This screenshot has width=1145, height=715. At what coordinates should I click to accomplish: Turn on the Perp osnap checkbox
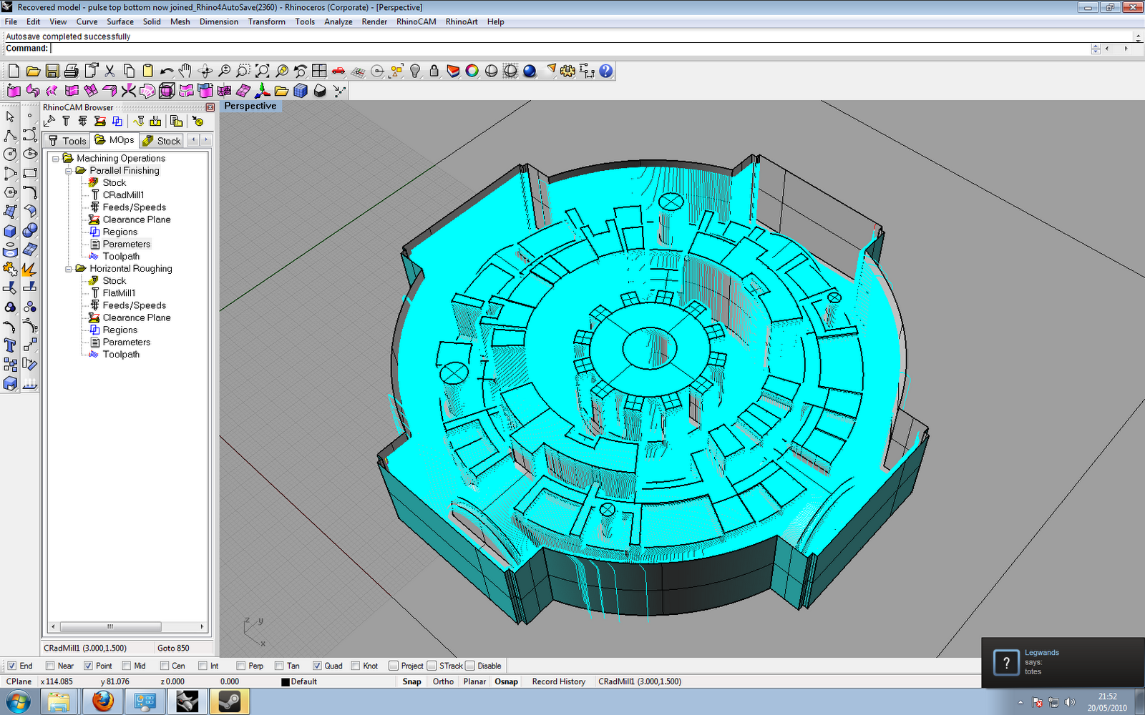[240, 666]
